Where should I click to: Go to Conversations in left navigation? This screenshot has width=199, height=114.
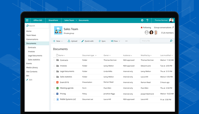[x=32, y=39]
